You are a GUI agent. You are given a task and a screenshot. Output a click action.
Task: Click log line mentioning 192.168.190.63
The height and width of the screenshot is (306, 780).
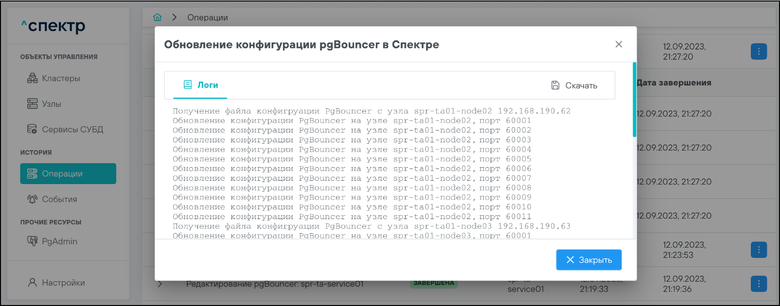point(372,226)
